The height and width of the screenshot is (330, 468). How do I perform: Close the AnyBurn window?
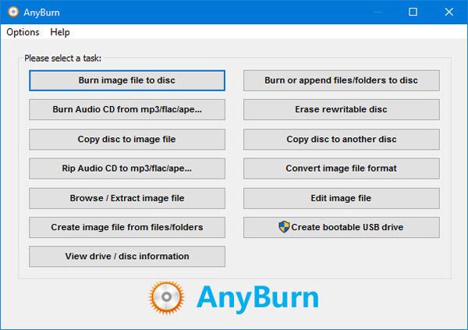pyautogui.click(x=449, y=12)
